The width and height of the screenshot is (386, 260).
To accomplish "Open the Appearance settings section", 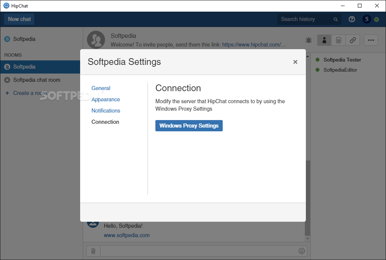I will 106,99.
